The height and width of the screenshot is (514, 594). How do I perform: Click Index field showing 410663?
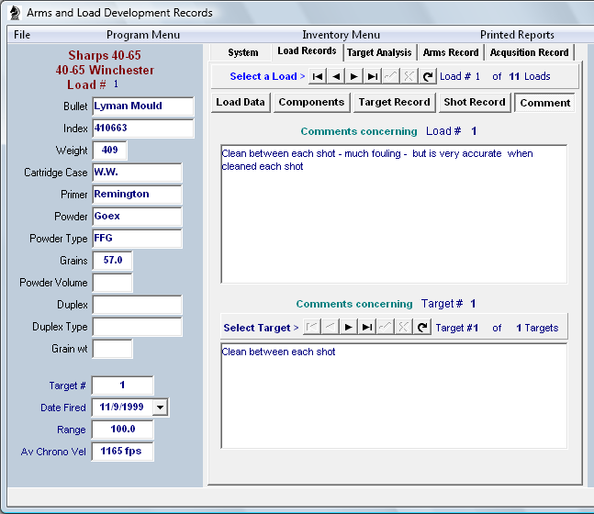point(143,128)
